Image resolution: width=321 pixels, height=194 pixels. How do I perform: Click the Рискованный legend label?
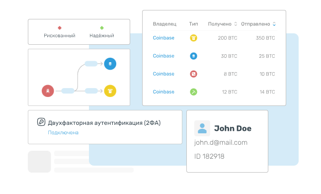tap(60, 36)
